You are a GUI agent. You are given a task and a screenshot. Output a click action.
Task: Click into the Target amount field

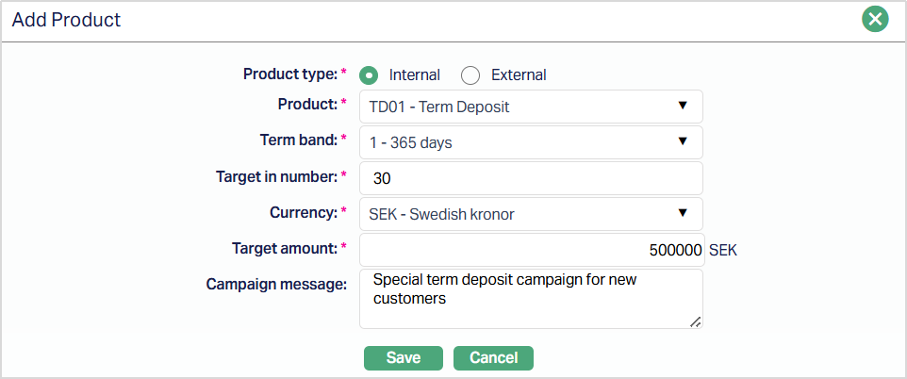531,250
